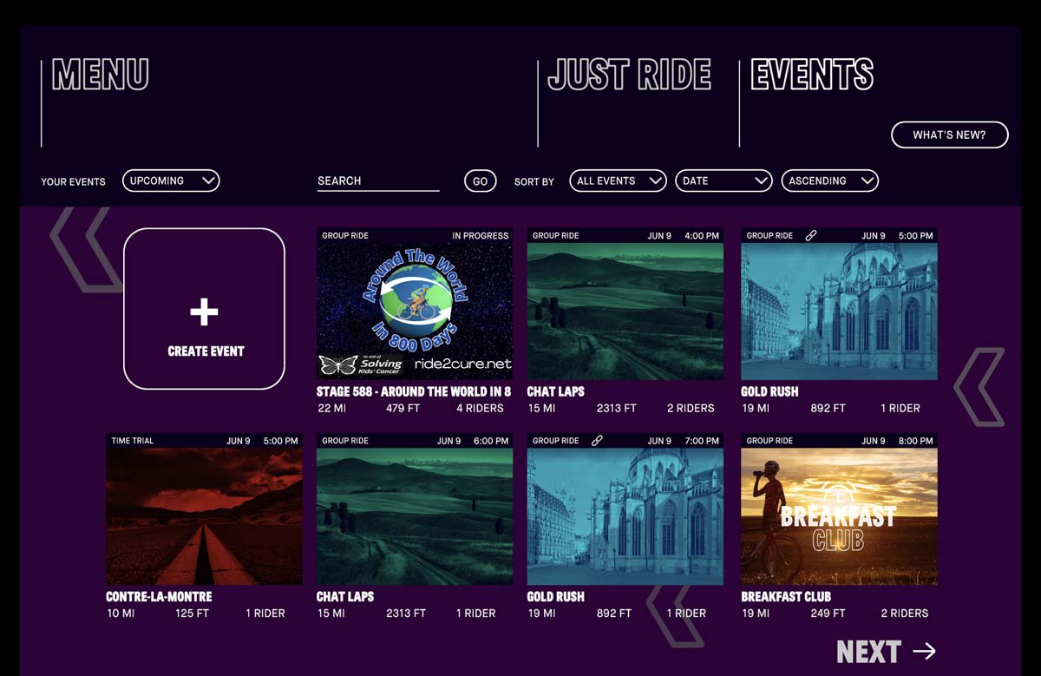Click the WHAT'S NEW? button
Image resolution: width=1041 pixels, height=676 pixels.
pyautogui.click(x=950, y=135)
